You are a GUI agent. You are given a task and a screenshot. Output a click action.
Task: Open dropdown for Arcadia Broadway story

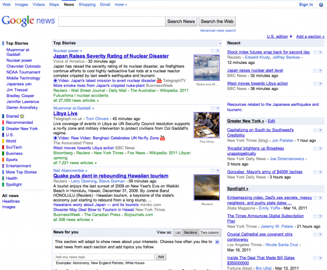(x=320, y=148)
